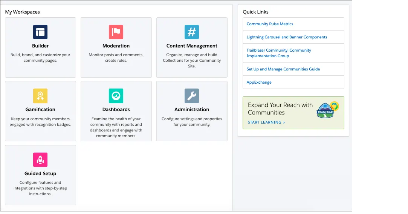The width and height of the screenshot is (408, 214).
Task: Click the Moderation flag icon
Action: [x=116, y=32]
